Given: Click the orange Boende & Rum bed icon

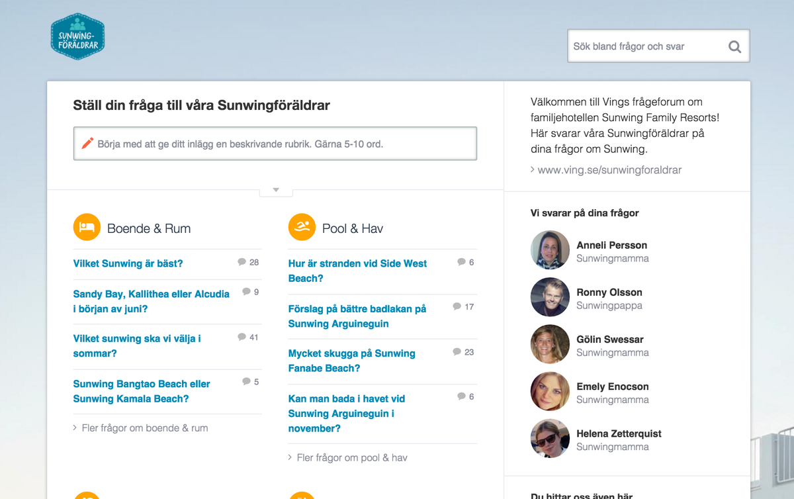Looking at the screenshot, I should 87,227.
